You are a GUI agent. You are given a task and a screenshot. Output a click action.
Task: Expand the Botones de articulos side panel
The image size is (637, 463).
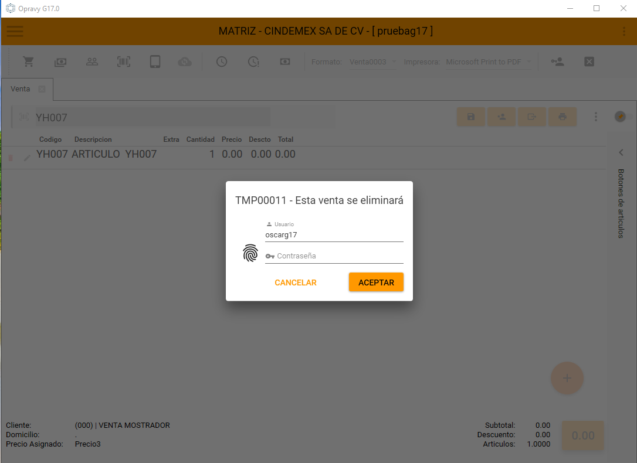621,152
